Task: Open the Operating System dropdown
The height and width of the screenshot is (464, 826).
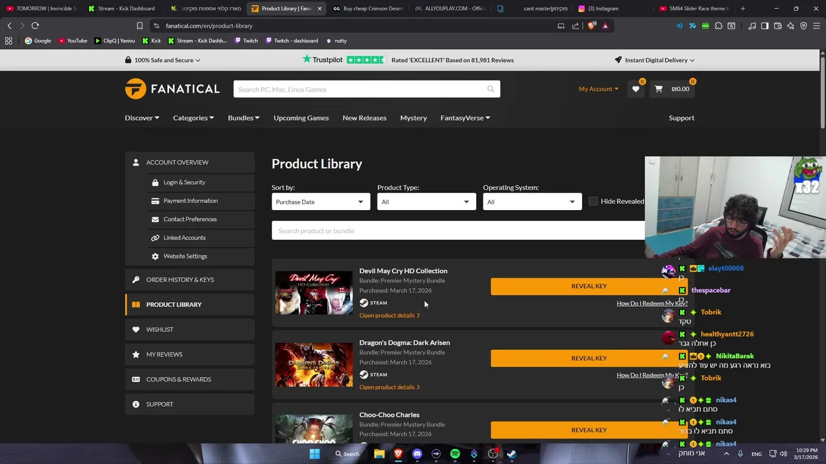Action: 532,202
